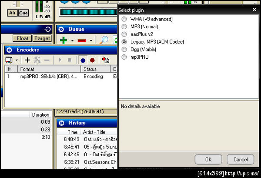Cancel the Select plugin dialog
This screenshot has height=178, width=261.
(x=241, y=159)
